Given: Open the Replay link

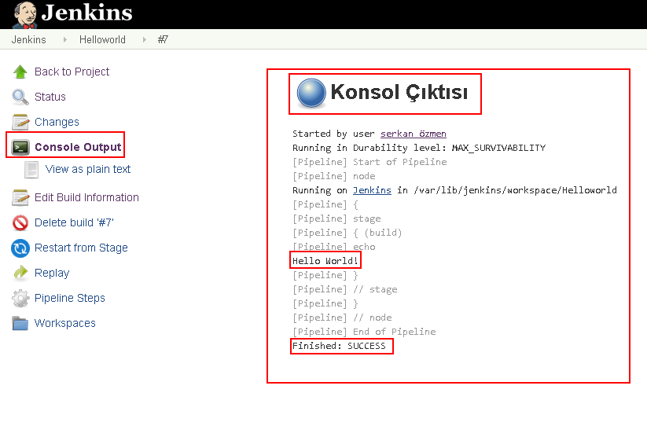Looking at the screenshot, I should click(x=52, y=273).
